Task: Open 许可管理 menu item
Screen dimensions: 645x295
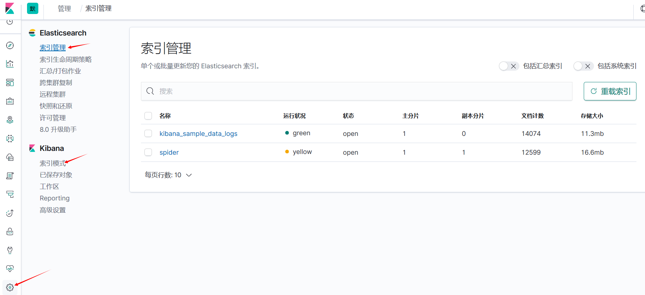Action: tap(53, 118)
